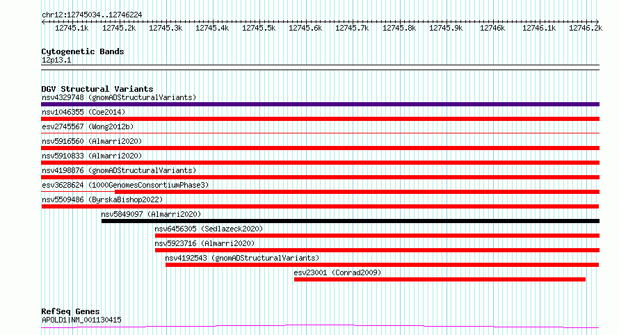Click nsv5916560 (Almarri2020) label

click(92, 141)
